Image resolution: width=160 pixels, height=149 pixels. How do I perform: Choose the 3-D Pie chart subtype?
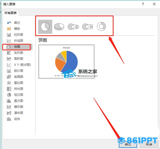tap(59, 27)
